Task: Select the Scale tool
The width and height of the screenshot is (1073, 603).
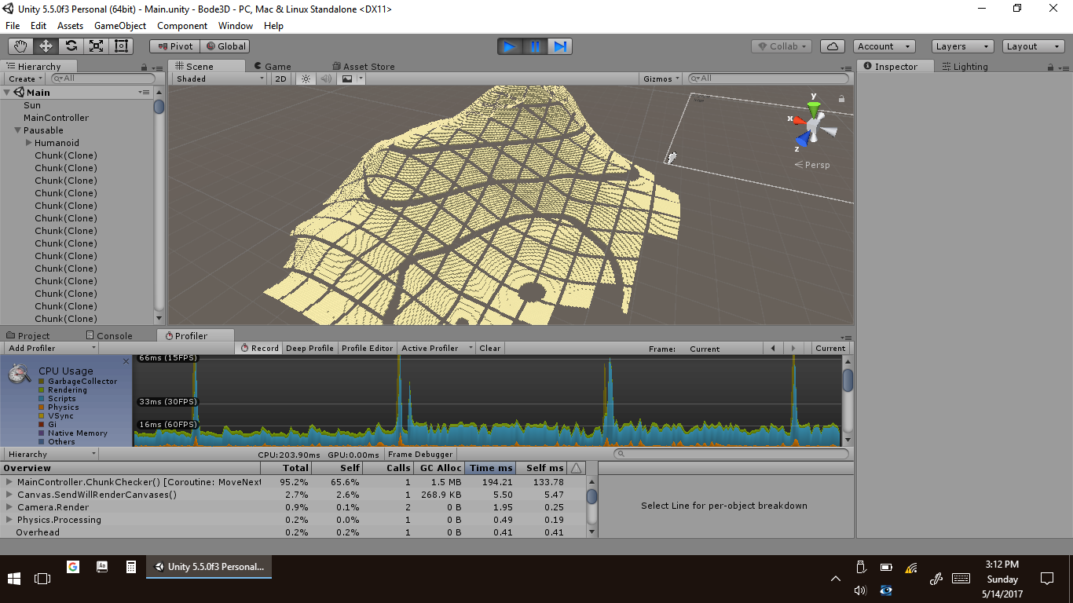Action: pos(96,46)
